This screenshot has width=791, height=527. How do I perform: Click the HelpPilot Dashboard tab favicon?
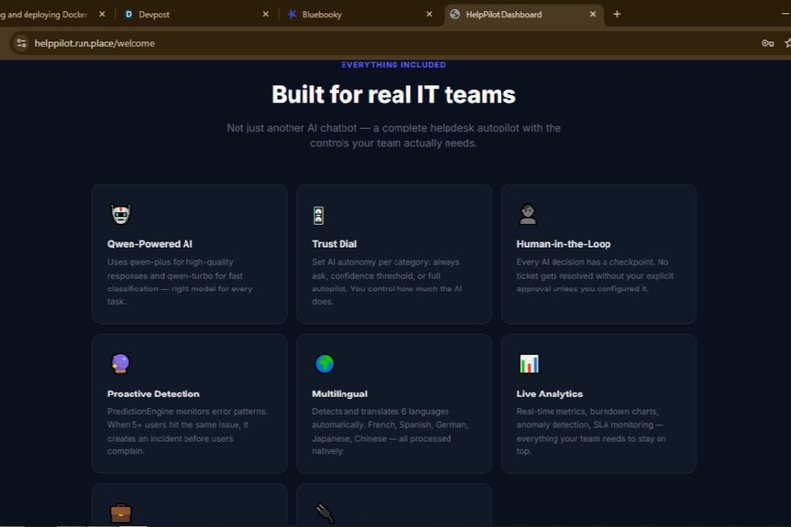[455, 14]
